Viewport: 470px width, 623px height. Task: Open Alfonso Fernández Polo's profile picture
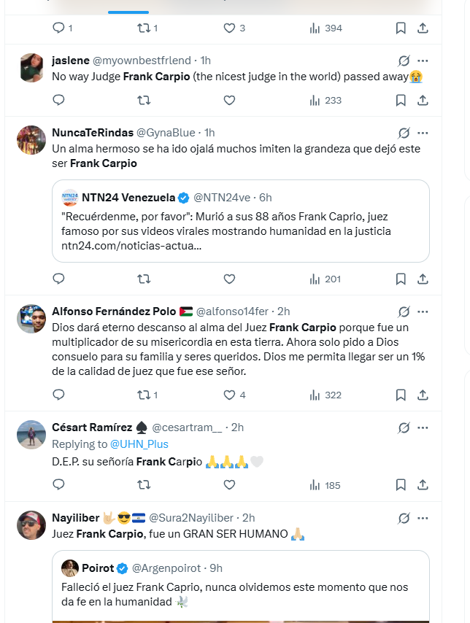pyautogui.click(x=31, y=319)
